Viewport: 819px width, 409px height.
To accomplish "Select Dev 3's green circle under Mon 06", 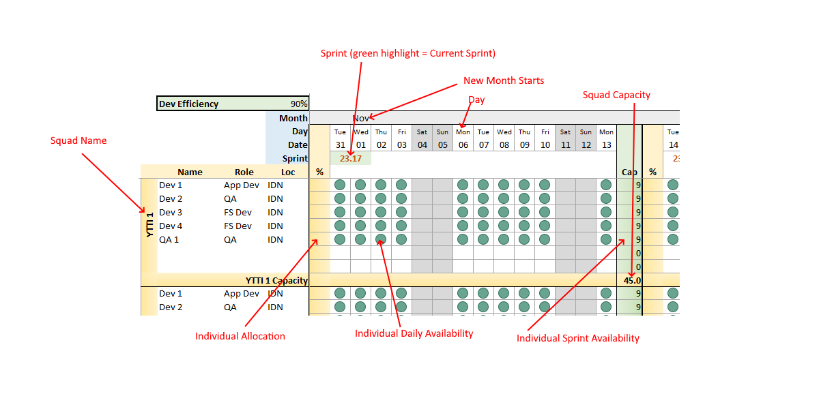I will [x=463, y=212].
